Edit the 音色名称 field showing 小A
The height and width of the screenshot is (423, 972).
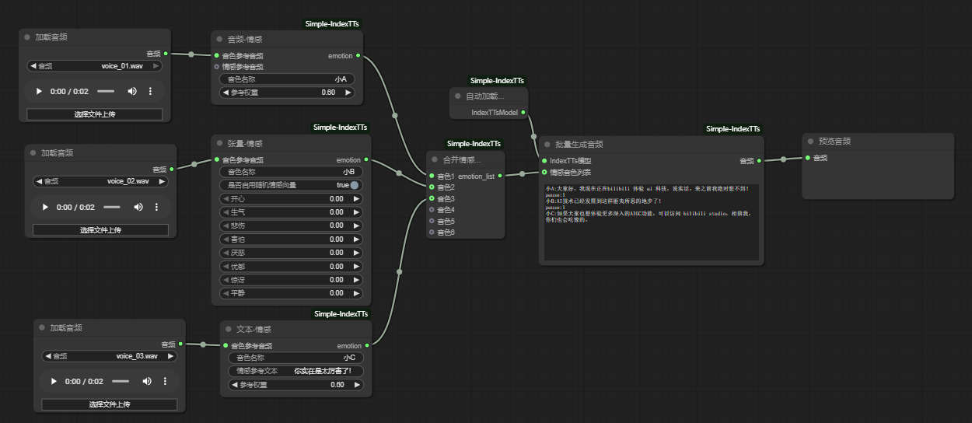point(287,79)
